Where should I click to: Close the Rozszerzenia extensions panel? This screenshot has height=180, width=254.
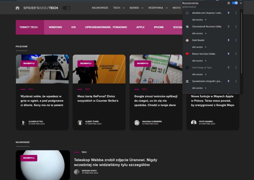[x=241, y=3]
